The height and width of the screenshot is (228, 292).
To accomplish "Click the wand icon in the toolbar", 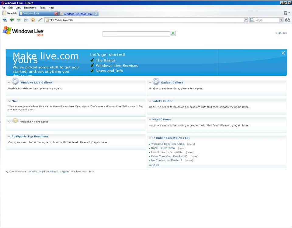I will (40, 20).
